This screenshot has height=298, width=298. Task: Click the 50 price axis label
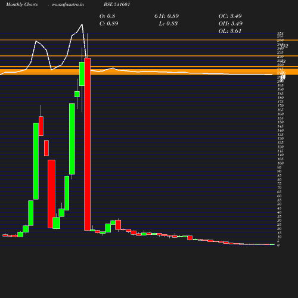280,204
